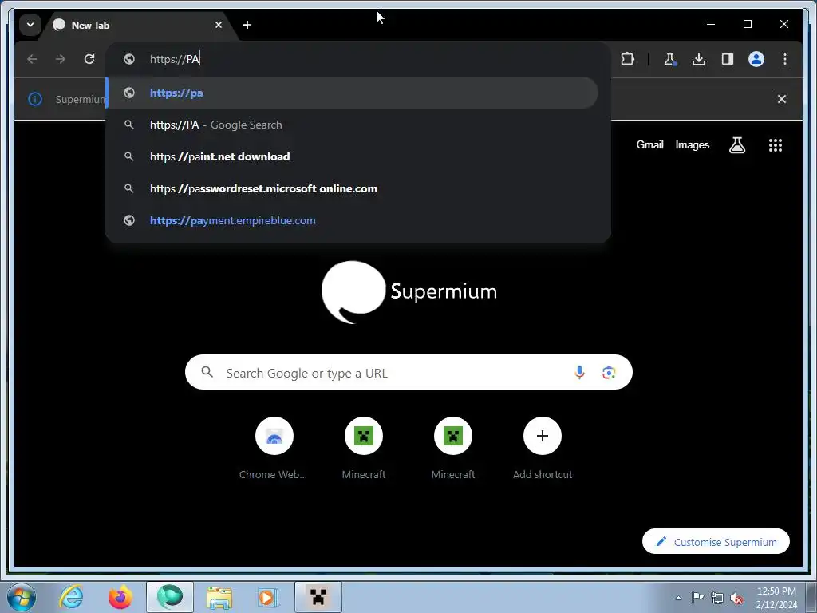This screenshot has height=613, width=817.
Task: Open the Downloads toolbar icon
Action: coord(699,59)
